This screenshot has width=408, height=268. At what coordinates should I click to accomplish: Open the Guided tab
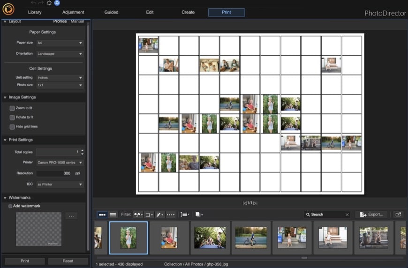click(111, 12)
